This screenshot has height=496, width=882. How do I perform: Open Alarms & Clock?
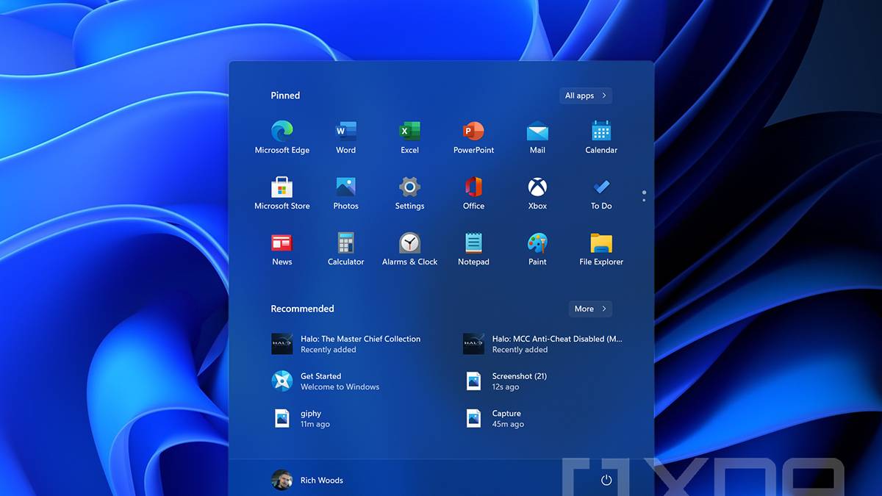tap(409, 249)
